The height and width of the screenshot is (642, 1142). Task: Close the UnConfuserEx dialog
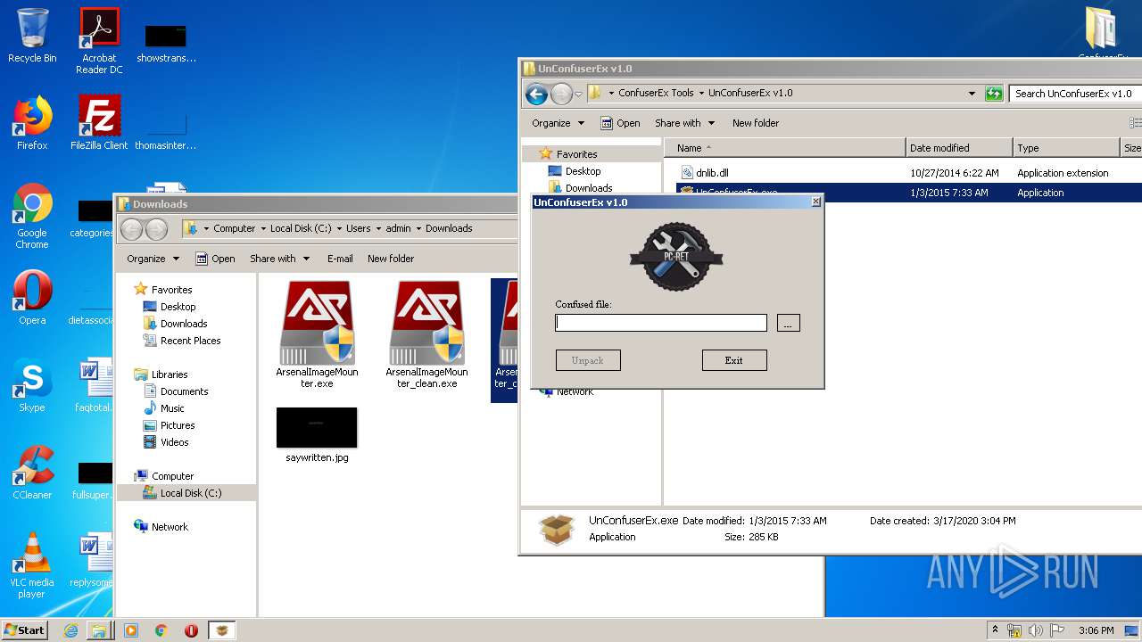pyautogui.click(x=815, y=202)
